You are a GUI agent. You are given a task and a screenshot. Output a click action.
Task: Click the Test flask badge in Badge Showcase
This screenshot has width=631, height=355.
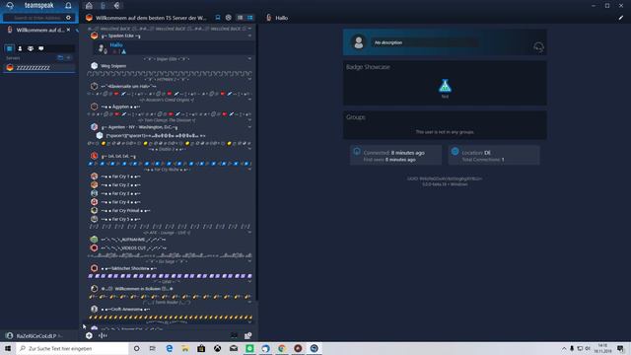pyautogui.click(x=445, y=86)
